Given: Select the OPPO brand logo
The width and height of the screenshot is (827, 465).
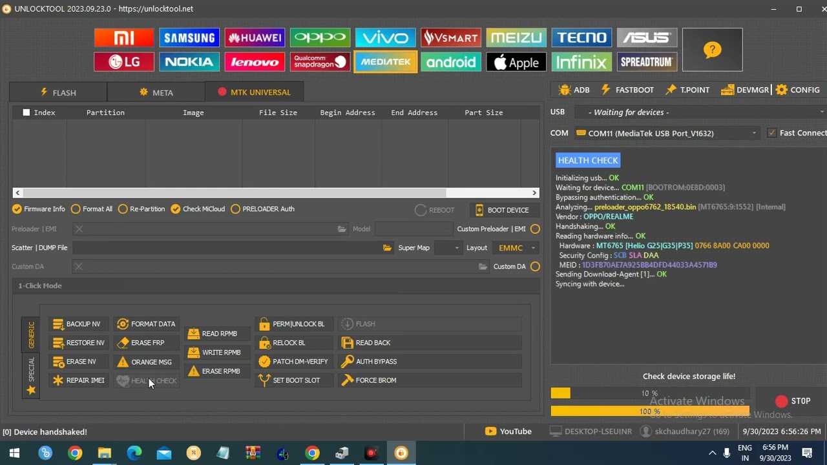Looking at the screenshot, I should point(320,37).
